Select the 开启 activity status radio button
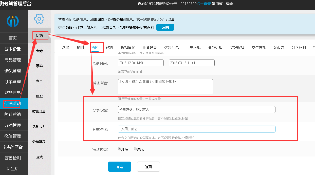The width and height of the screenshot is (315, 175). coord(119,149)
